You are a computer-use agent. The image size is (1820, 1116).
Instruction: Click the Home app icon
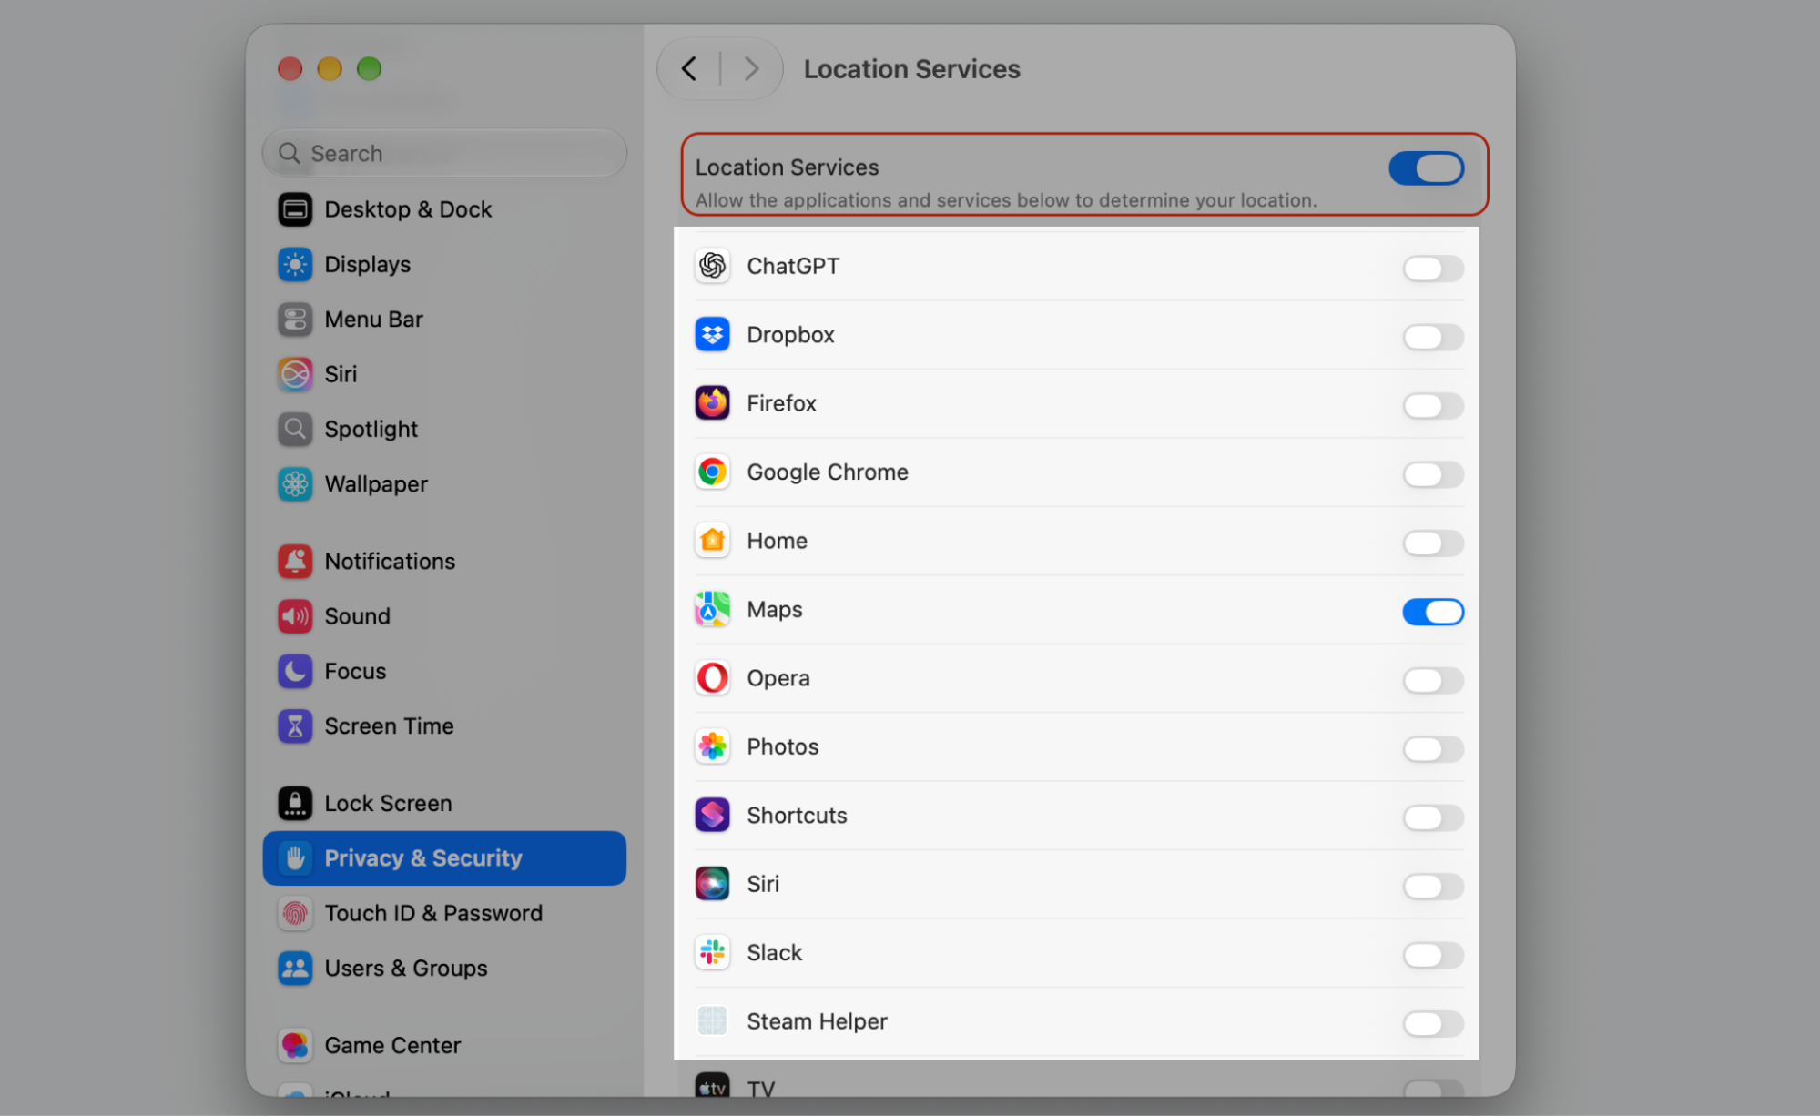point(712,541)
